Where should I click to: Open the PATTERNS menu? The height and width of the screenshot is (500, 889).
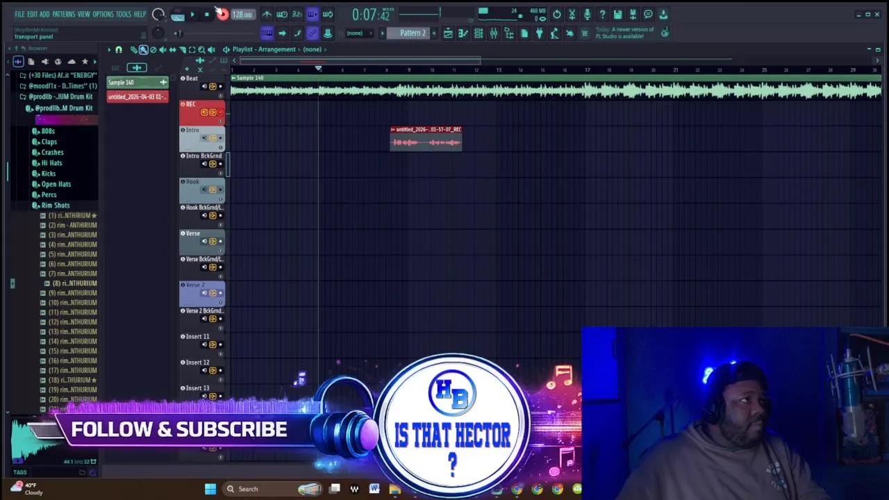(63, 14)
